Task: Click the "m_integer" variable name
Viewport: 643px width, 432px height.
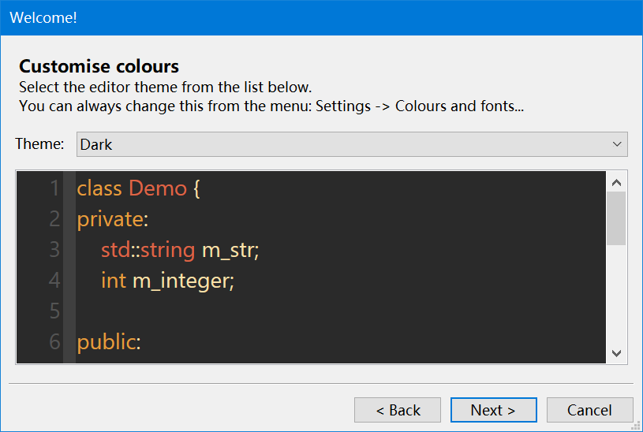Action: (183, 281)
